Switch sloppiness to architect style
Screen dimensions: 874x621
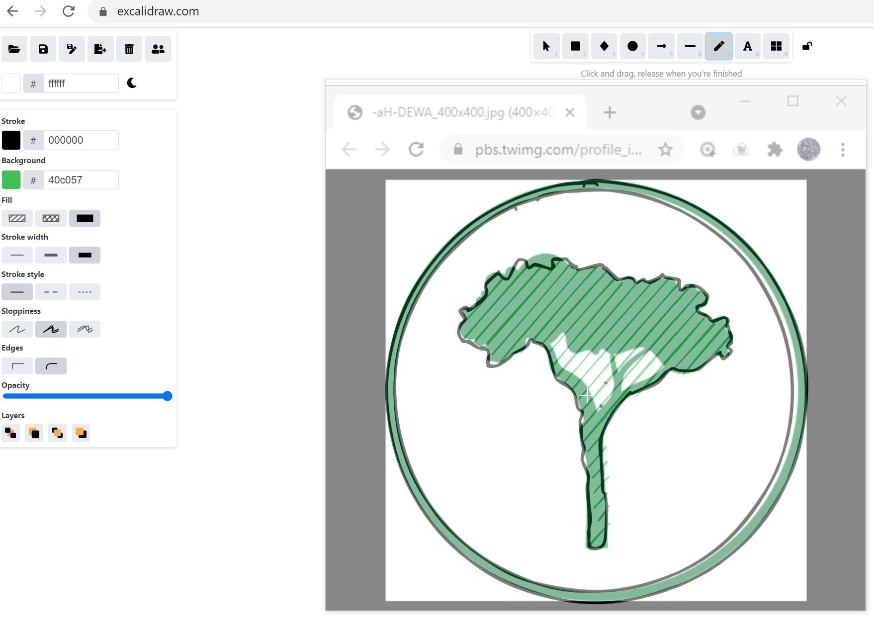(x=17, y=329)
